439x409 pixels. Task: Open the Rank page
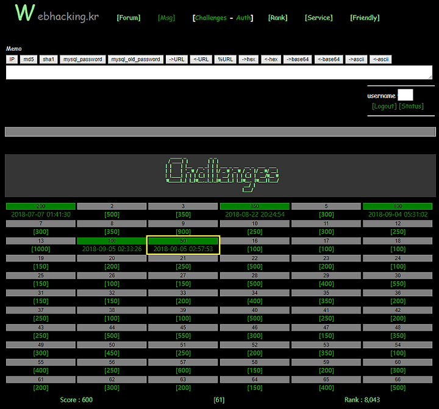(x=278, y=18)
